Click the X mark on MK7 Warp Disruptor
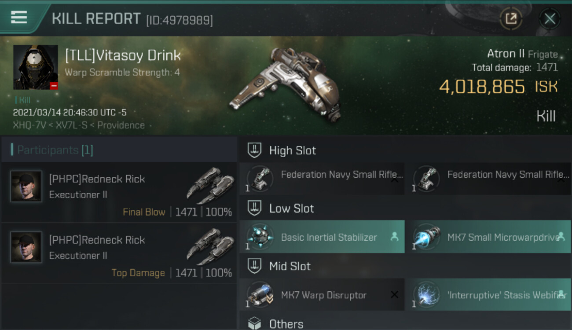 click(394, 295)
